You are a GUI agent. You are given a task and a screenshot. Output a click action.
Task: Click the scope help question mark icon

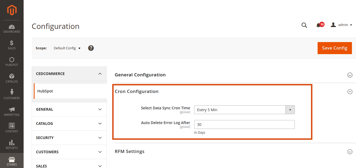pyautogui.click(x=91, y=48)
